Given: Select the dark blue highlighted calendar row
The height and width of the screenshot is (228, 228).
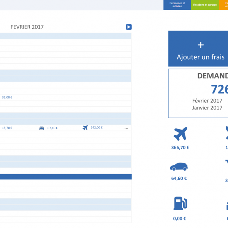Looking at the screenshot, I should [x=65, y=177].
